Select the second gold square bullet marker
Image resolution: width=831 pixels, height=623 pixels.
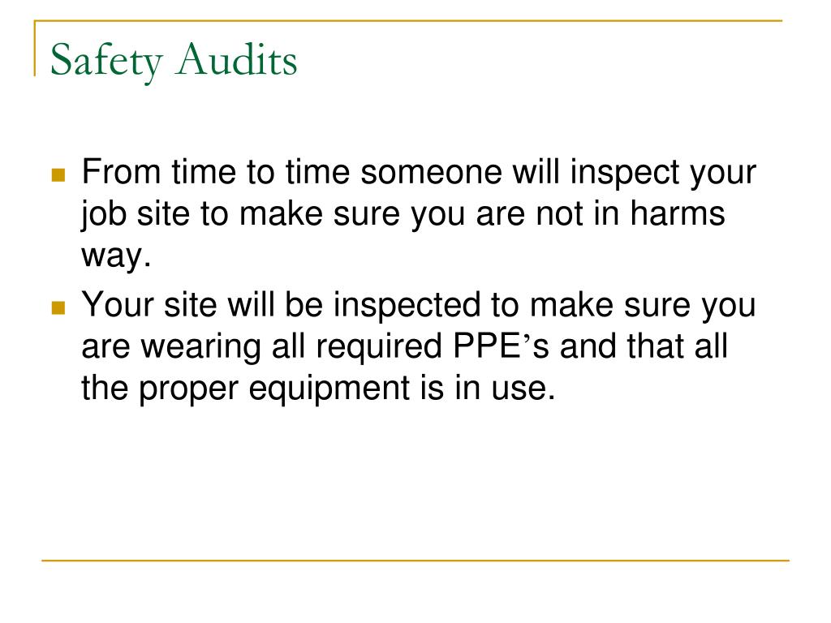pyautogui.click(x=58, y=307)
